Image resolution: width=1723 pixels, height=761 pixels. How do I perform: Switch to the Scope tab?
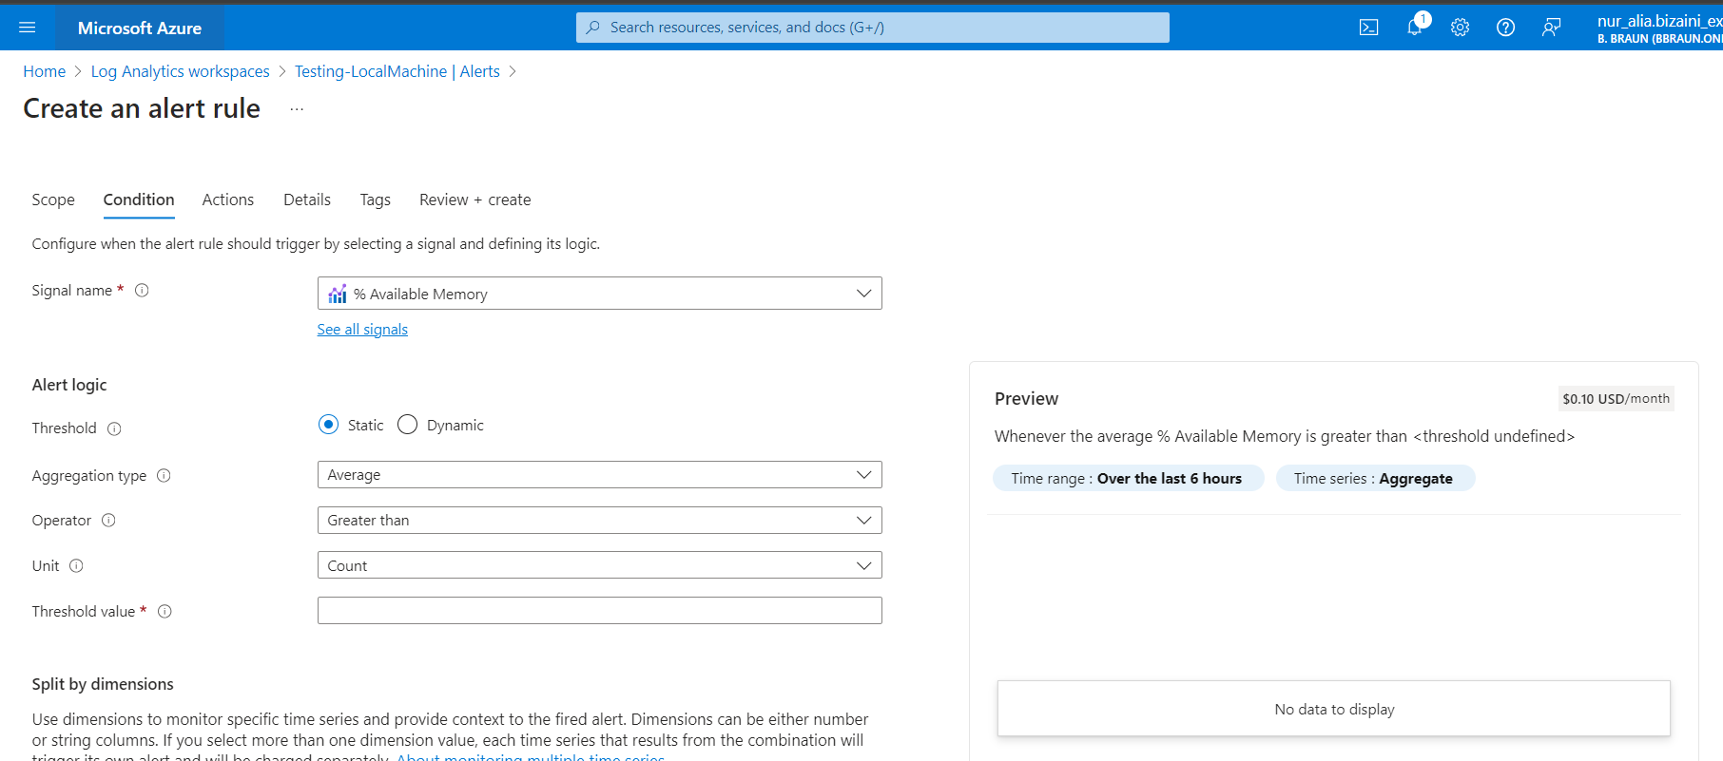(x=53, y=200)
